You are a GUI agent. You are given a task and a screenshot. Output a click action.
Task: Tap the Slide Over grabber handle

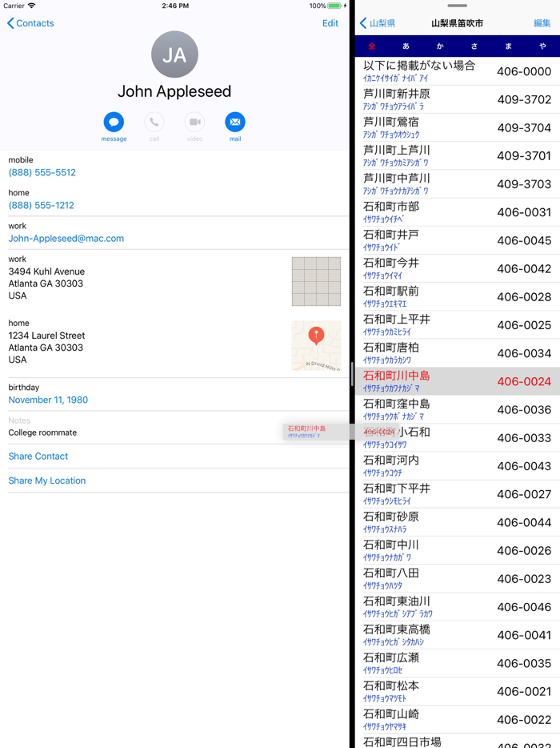click(457, 6)
